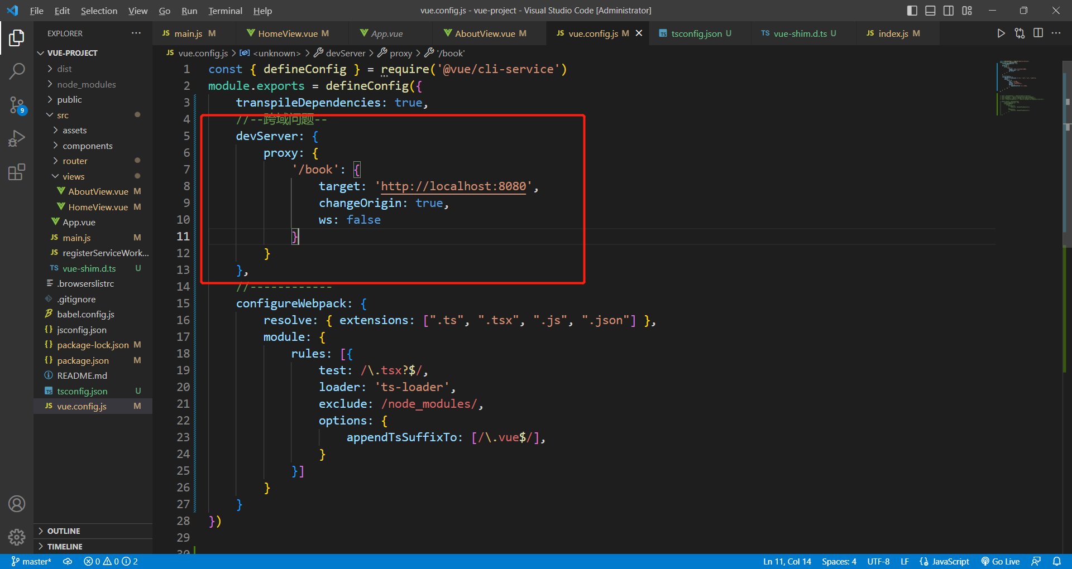Open the Extensions view

point(17,172)
